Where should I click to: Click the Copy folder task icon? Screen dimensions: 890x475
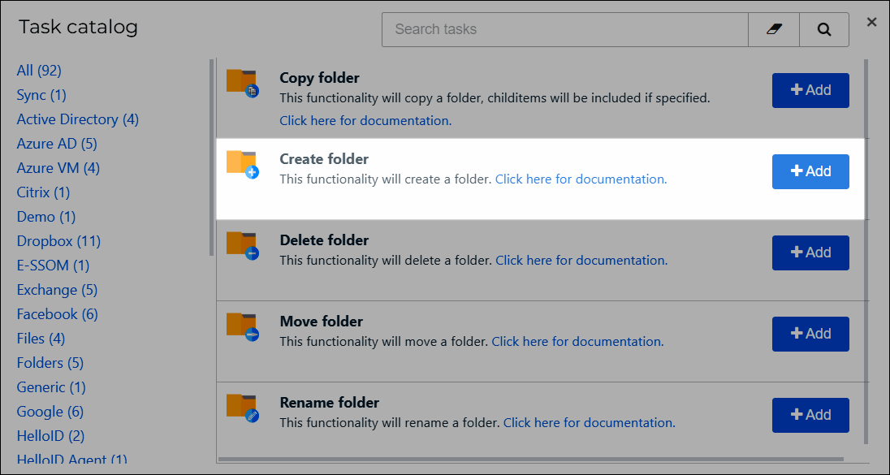(242, 83)
